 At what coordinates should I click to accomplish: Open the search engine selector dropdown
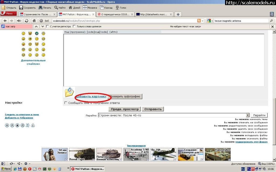pyautogui.click(x=211, y=21)
